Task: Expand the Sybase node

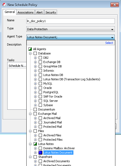Action: (35, 105)
